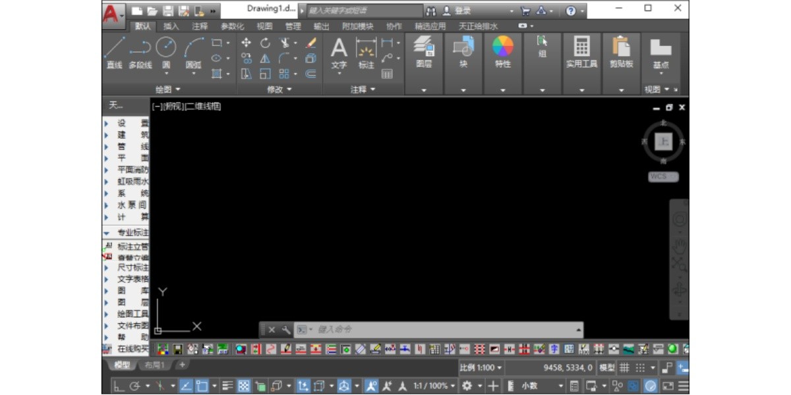
Task: Toggle snap mode dotted grid icon
Action: (640, 368)
